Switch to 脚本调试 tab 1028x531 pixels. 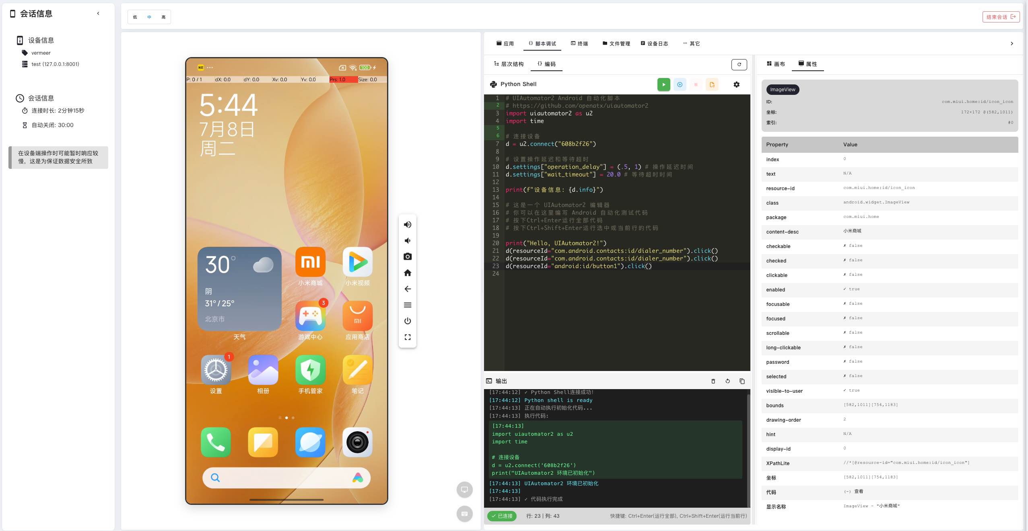(x=542, y=43)
